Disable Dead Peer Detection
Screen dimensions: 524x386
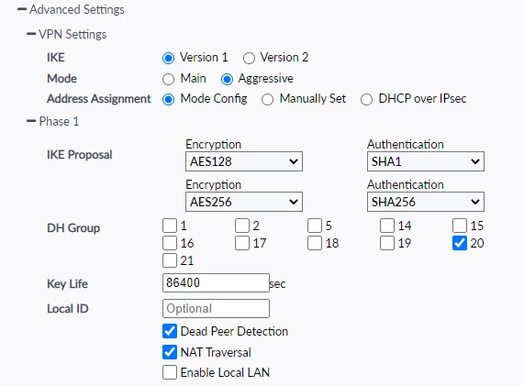tap(170, 331)
